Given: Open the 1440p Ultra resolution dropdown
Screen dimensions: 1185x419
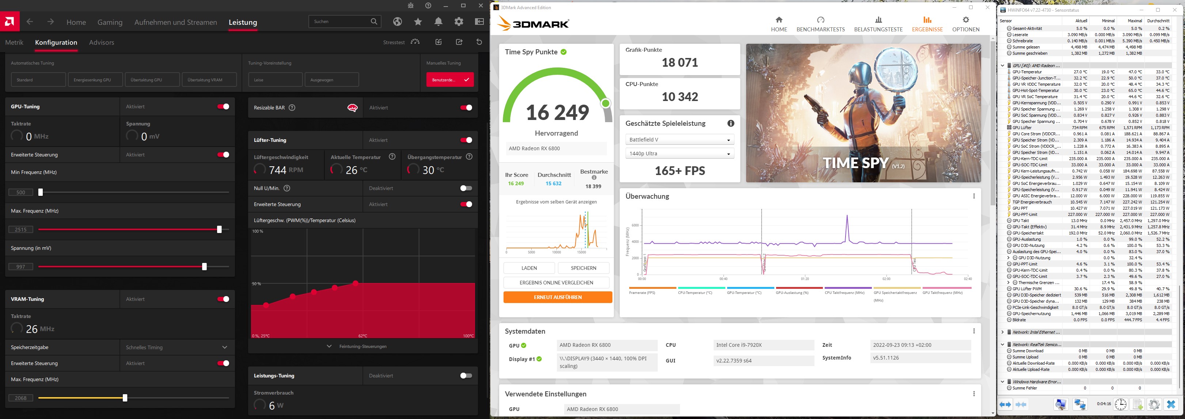Looking at the screenshot, I should 679,153.
